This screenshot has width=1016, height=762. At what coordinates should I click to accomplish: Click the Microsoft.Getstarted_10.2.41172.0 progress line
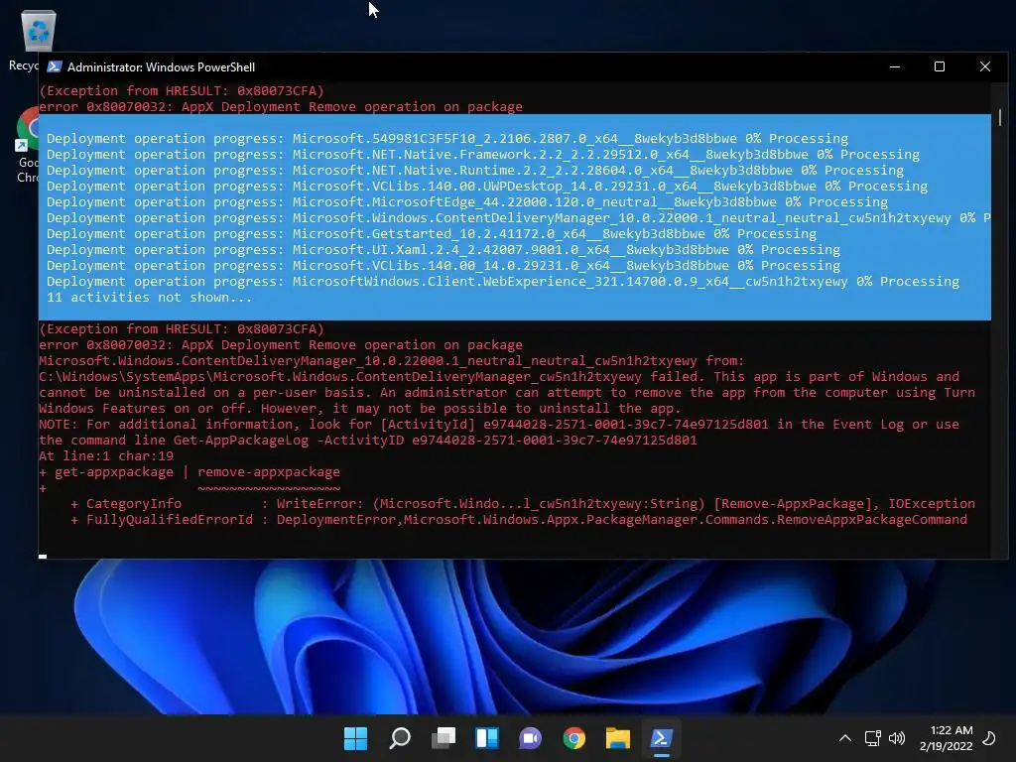pyautogui.click(x=431, y=234)
